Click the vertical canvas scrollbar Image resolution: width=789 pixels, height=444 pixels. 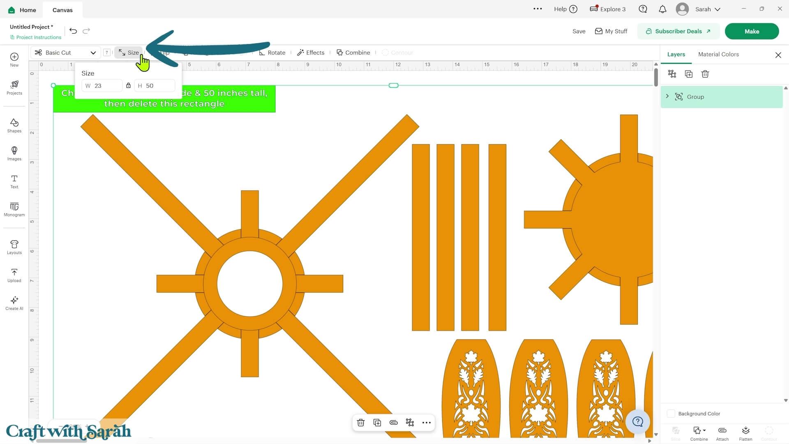click(x=656, y=77)
